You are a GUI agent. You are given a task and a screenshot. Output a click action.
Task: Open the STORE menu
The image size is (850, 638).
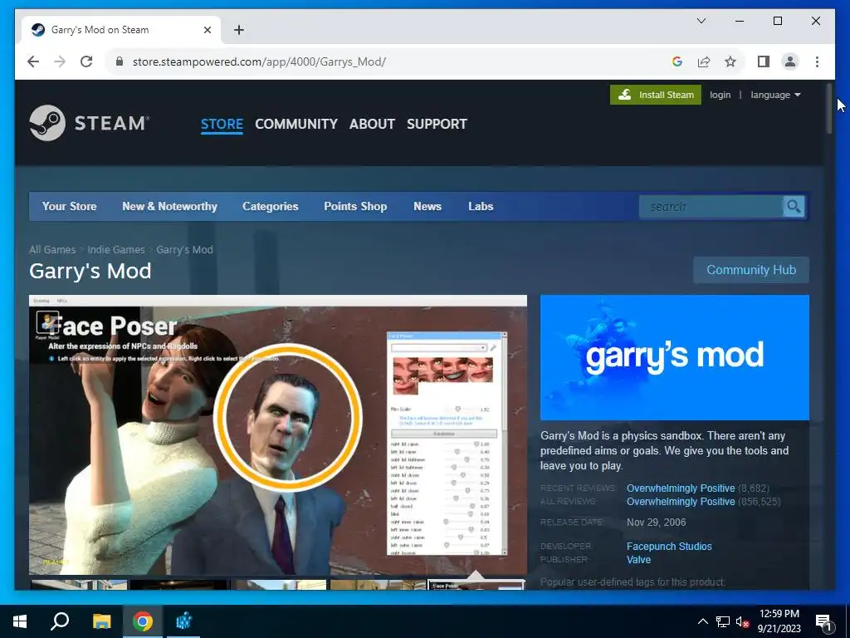[x=222, y=124]
